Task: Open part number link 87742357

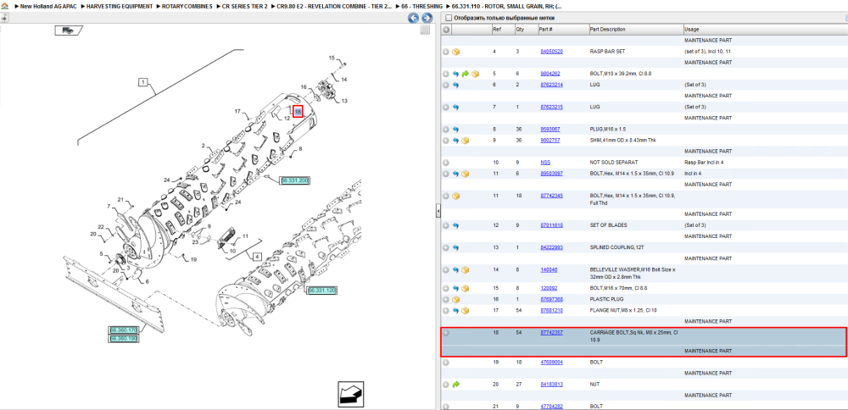Action: coord(552,333)
